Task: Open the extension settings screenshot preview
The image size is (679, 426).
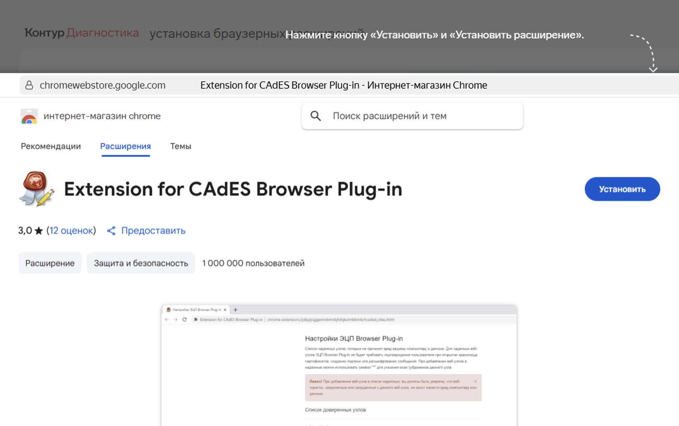Action: [339, 365]
